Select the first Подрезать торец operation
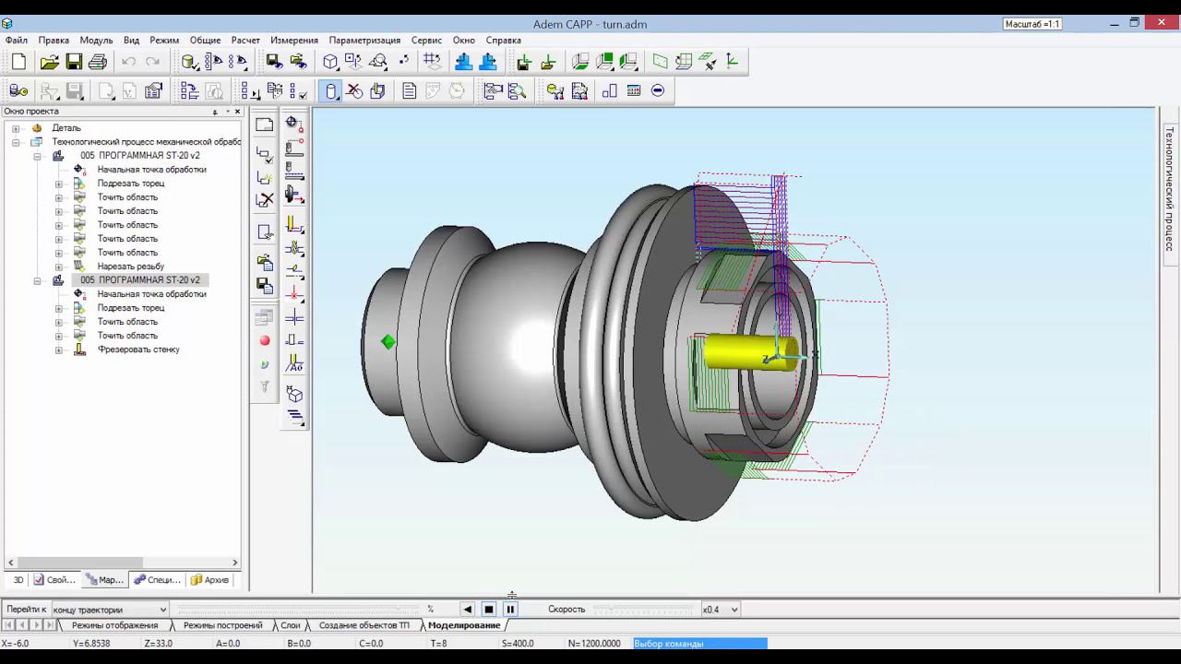This screenshot has height=664, width=1181. (131, 184)
